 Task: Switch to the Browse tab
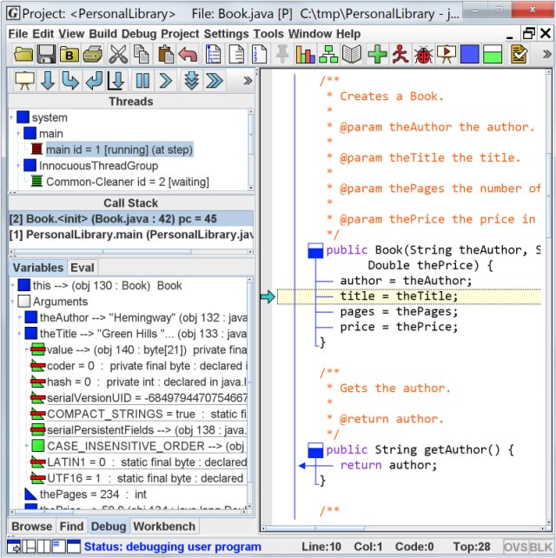tap(31, 527)
